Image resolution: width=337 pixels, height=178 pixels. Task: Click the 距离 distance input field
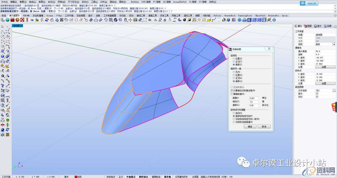(254, 98)
